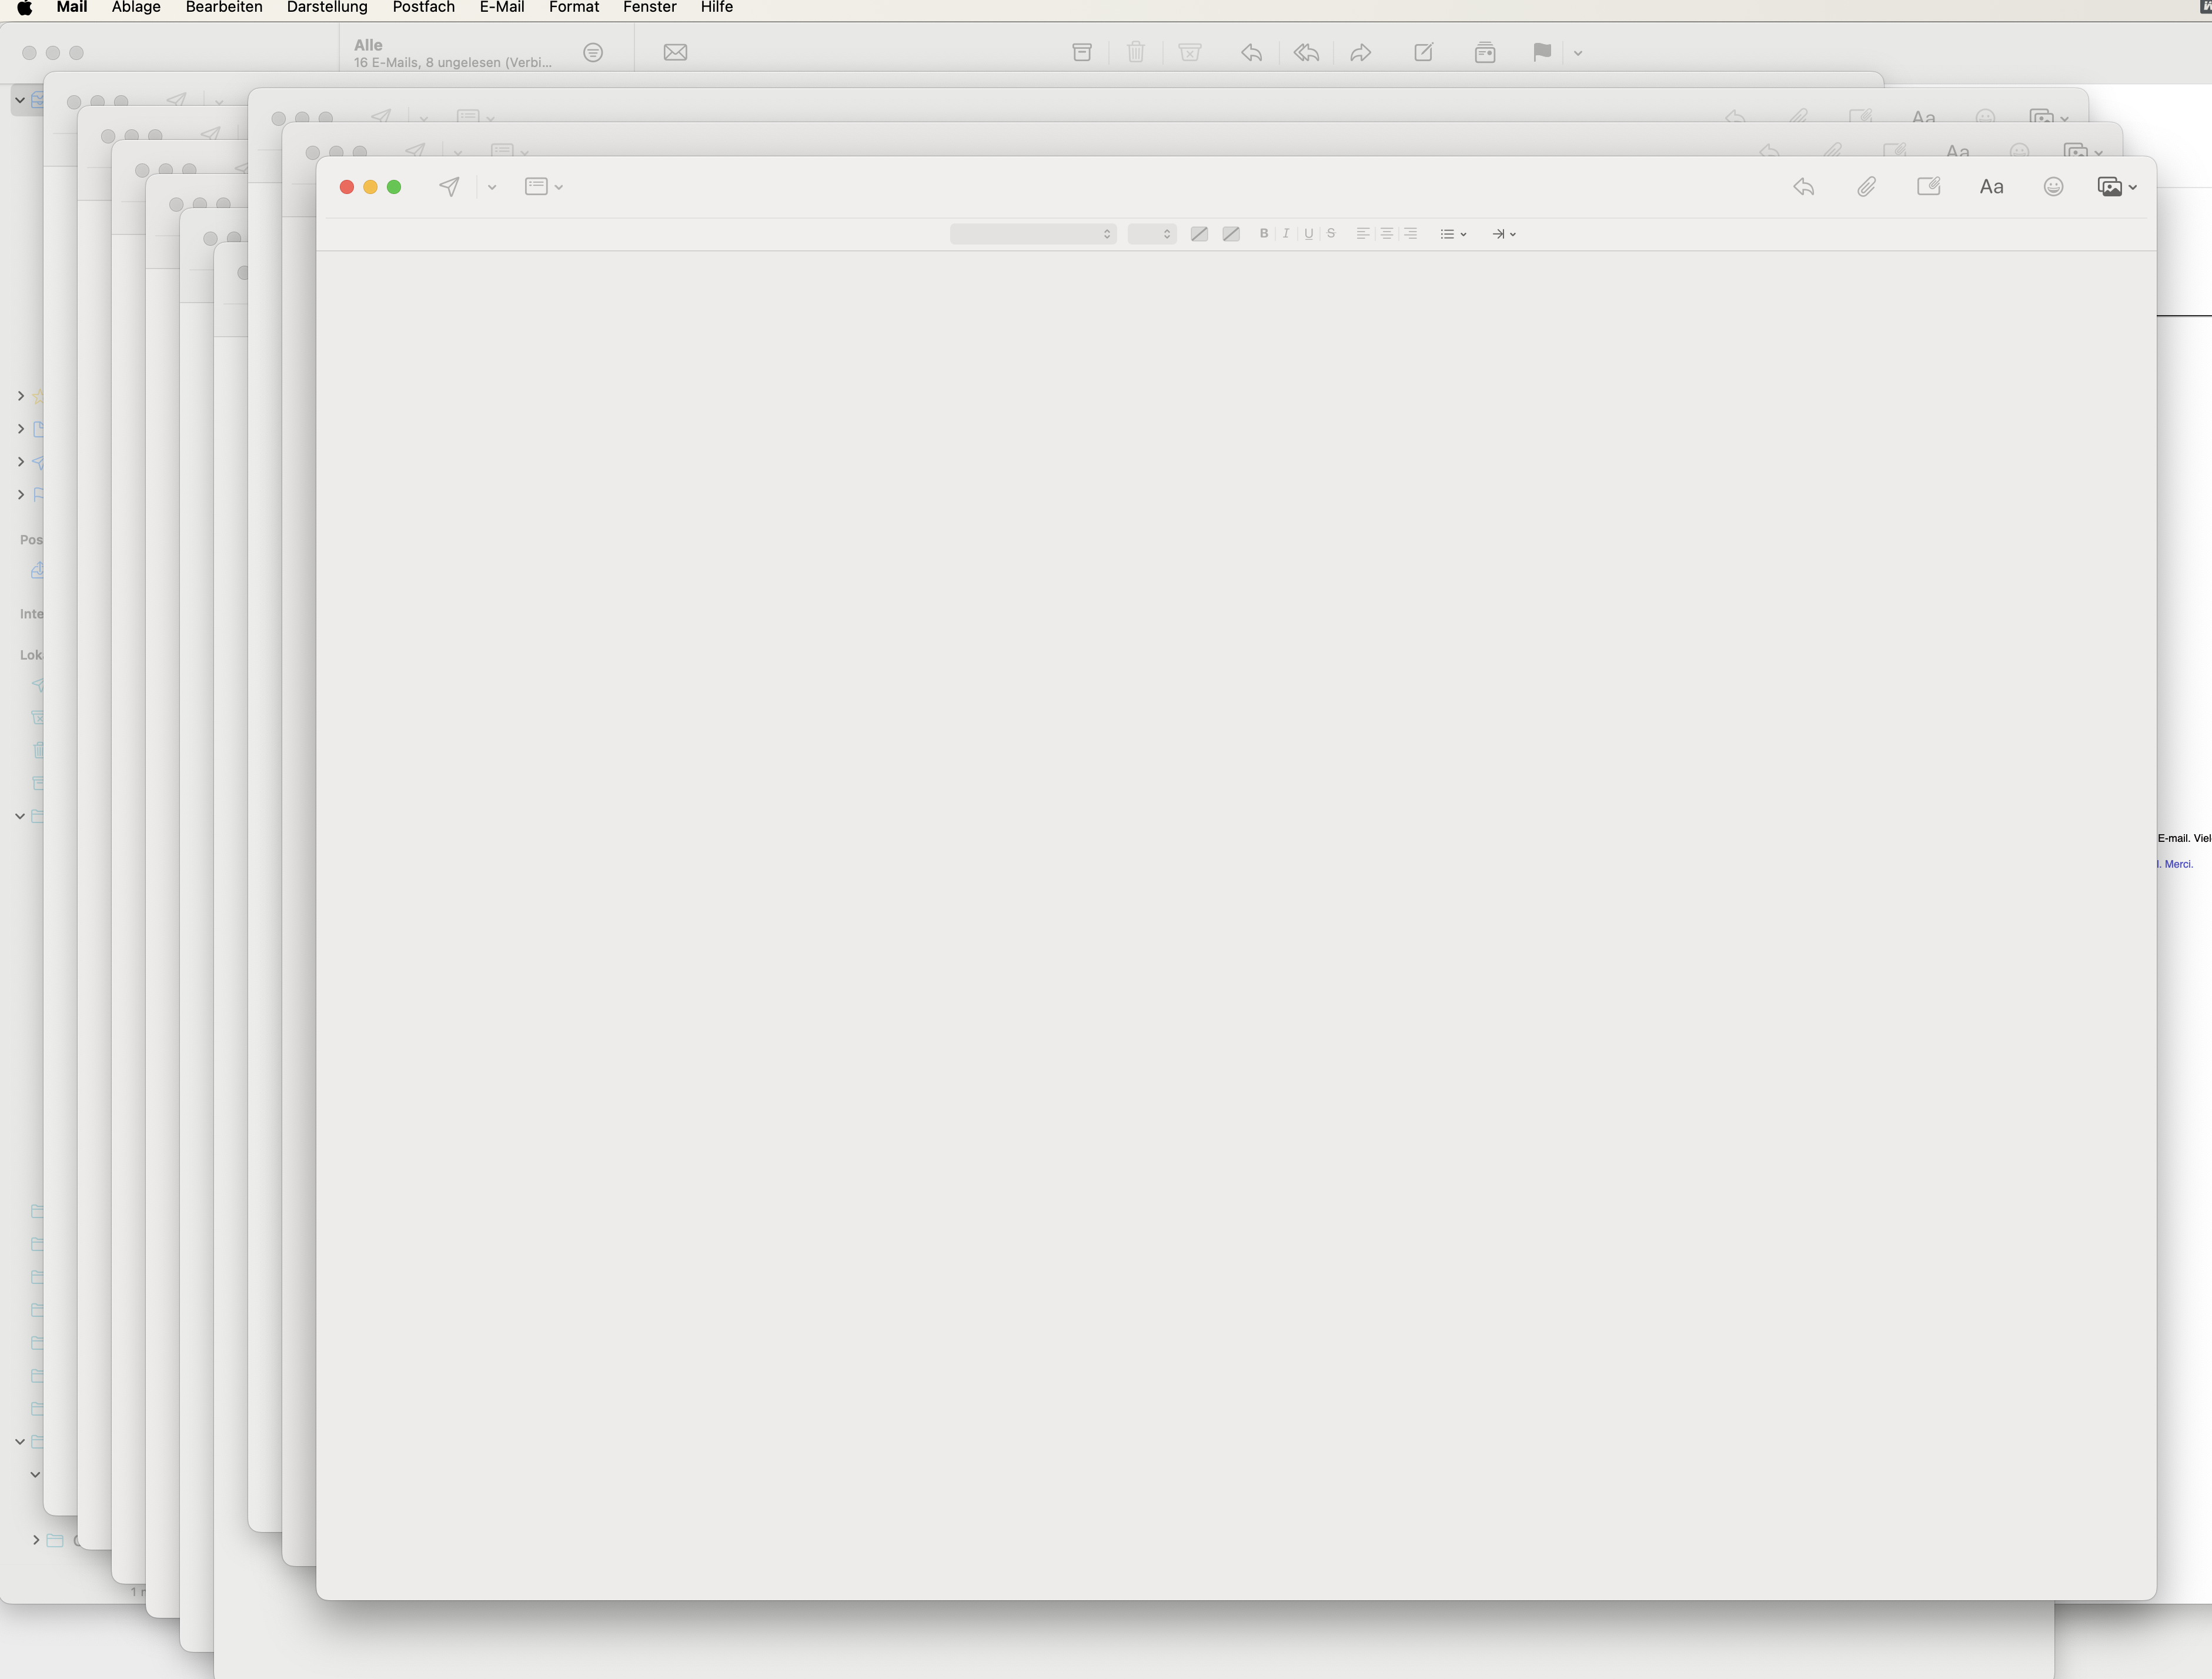Toggle bold text formatting
The height and width of the screenshot is (1679, 2212).
tap(1263, 233)
